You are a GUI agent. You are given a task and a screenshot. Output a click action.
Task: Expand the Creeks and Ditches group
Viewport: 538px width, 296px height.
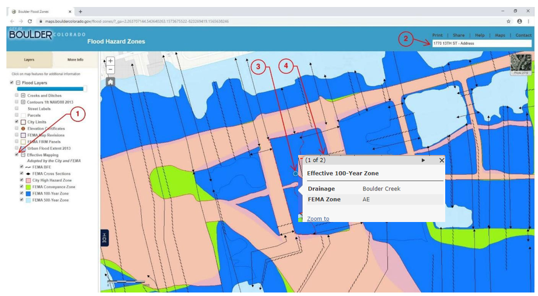click(x=23, y=96)
